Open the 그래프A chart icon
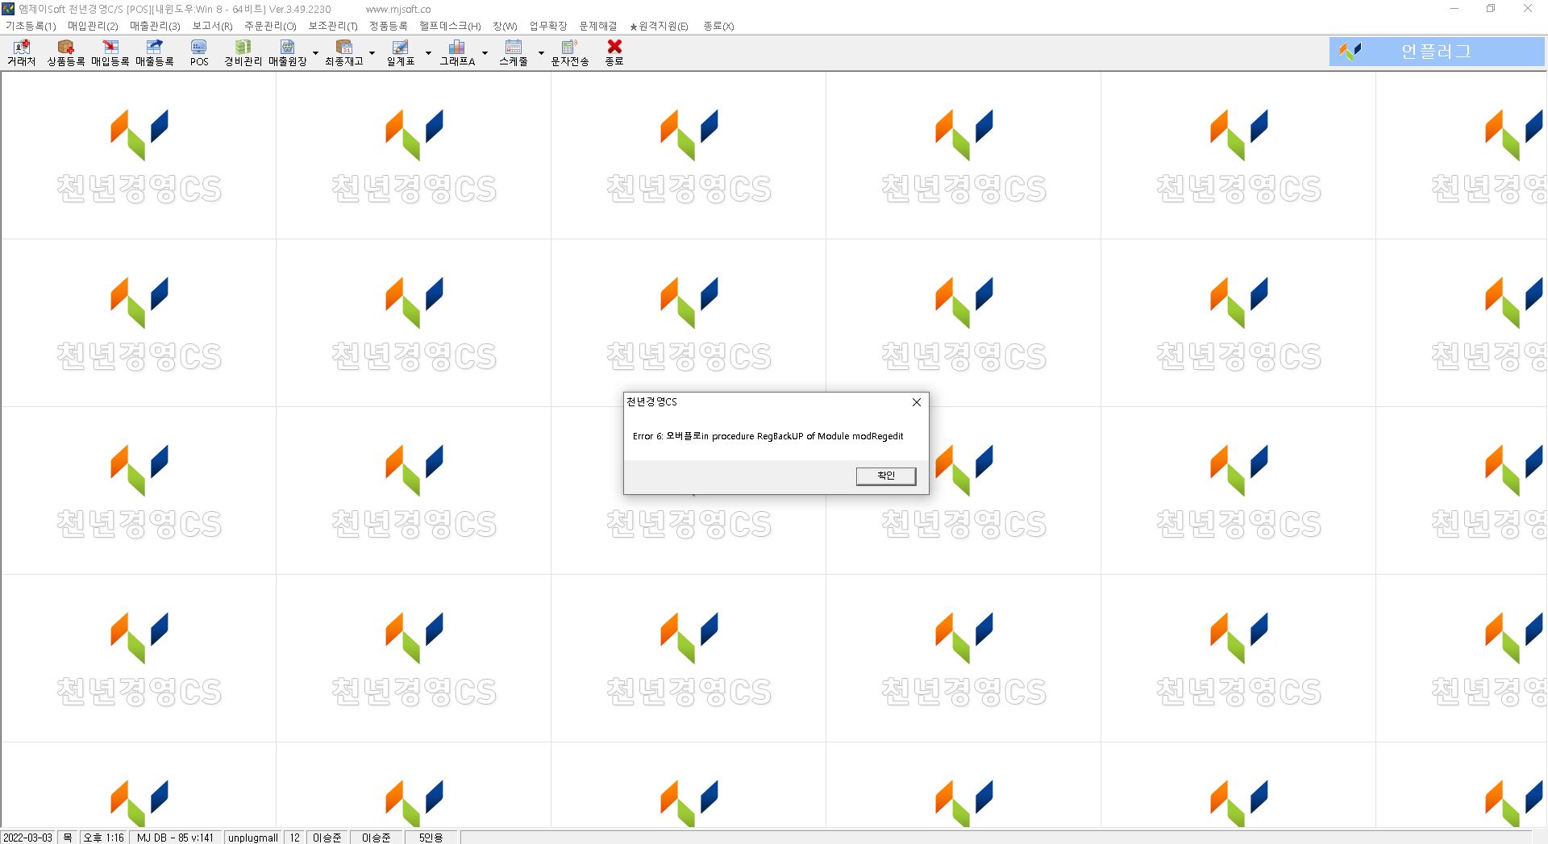The height and width of the screenshot is (844, 1548). [457, 53]
